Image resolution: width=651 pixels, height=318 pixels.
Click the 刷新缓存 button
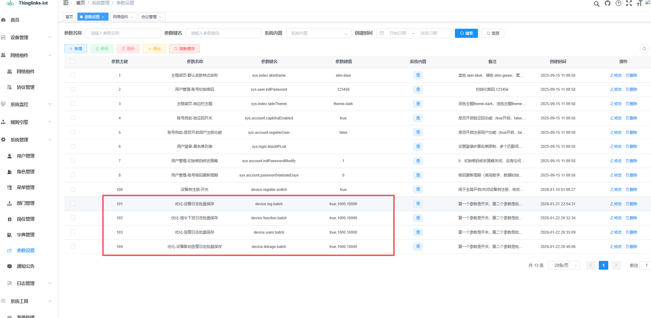(x=184, y=49)
